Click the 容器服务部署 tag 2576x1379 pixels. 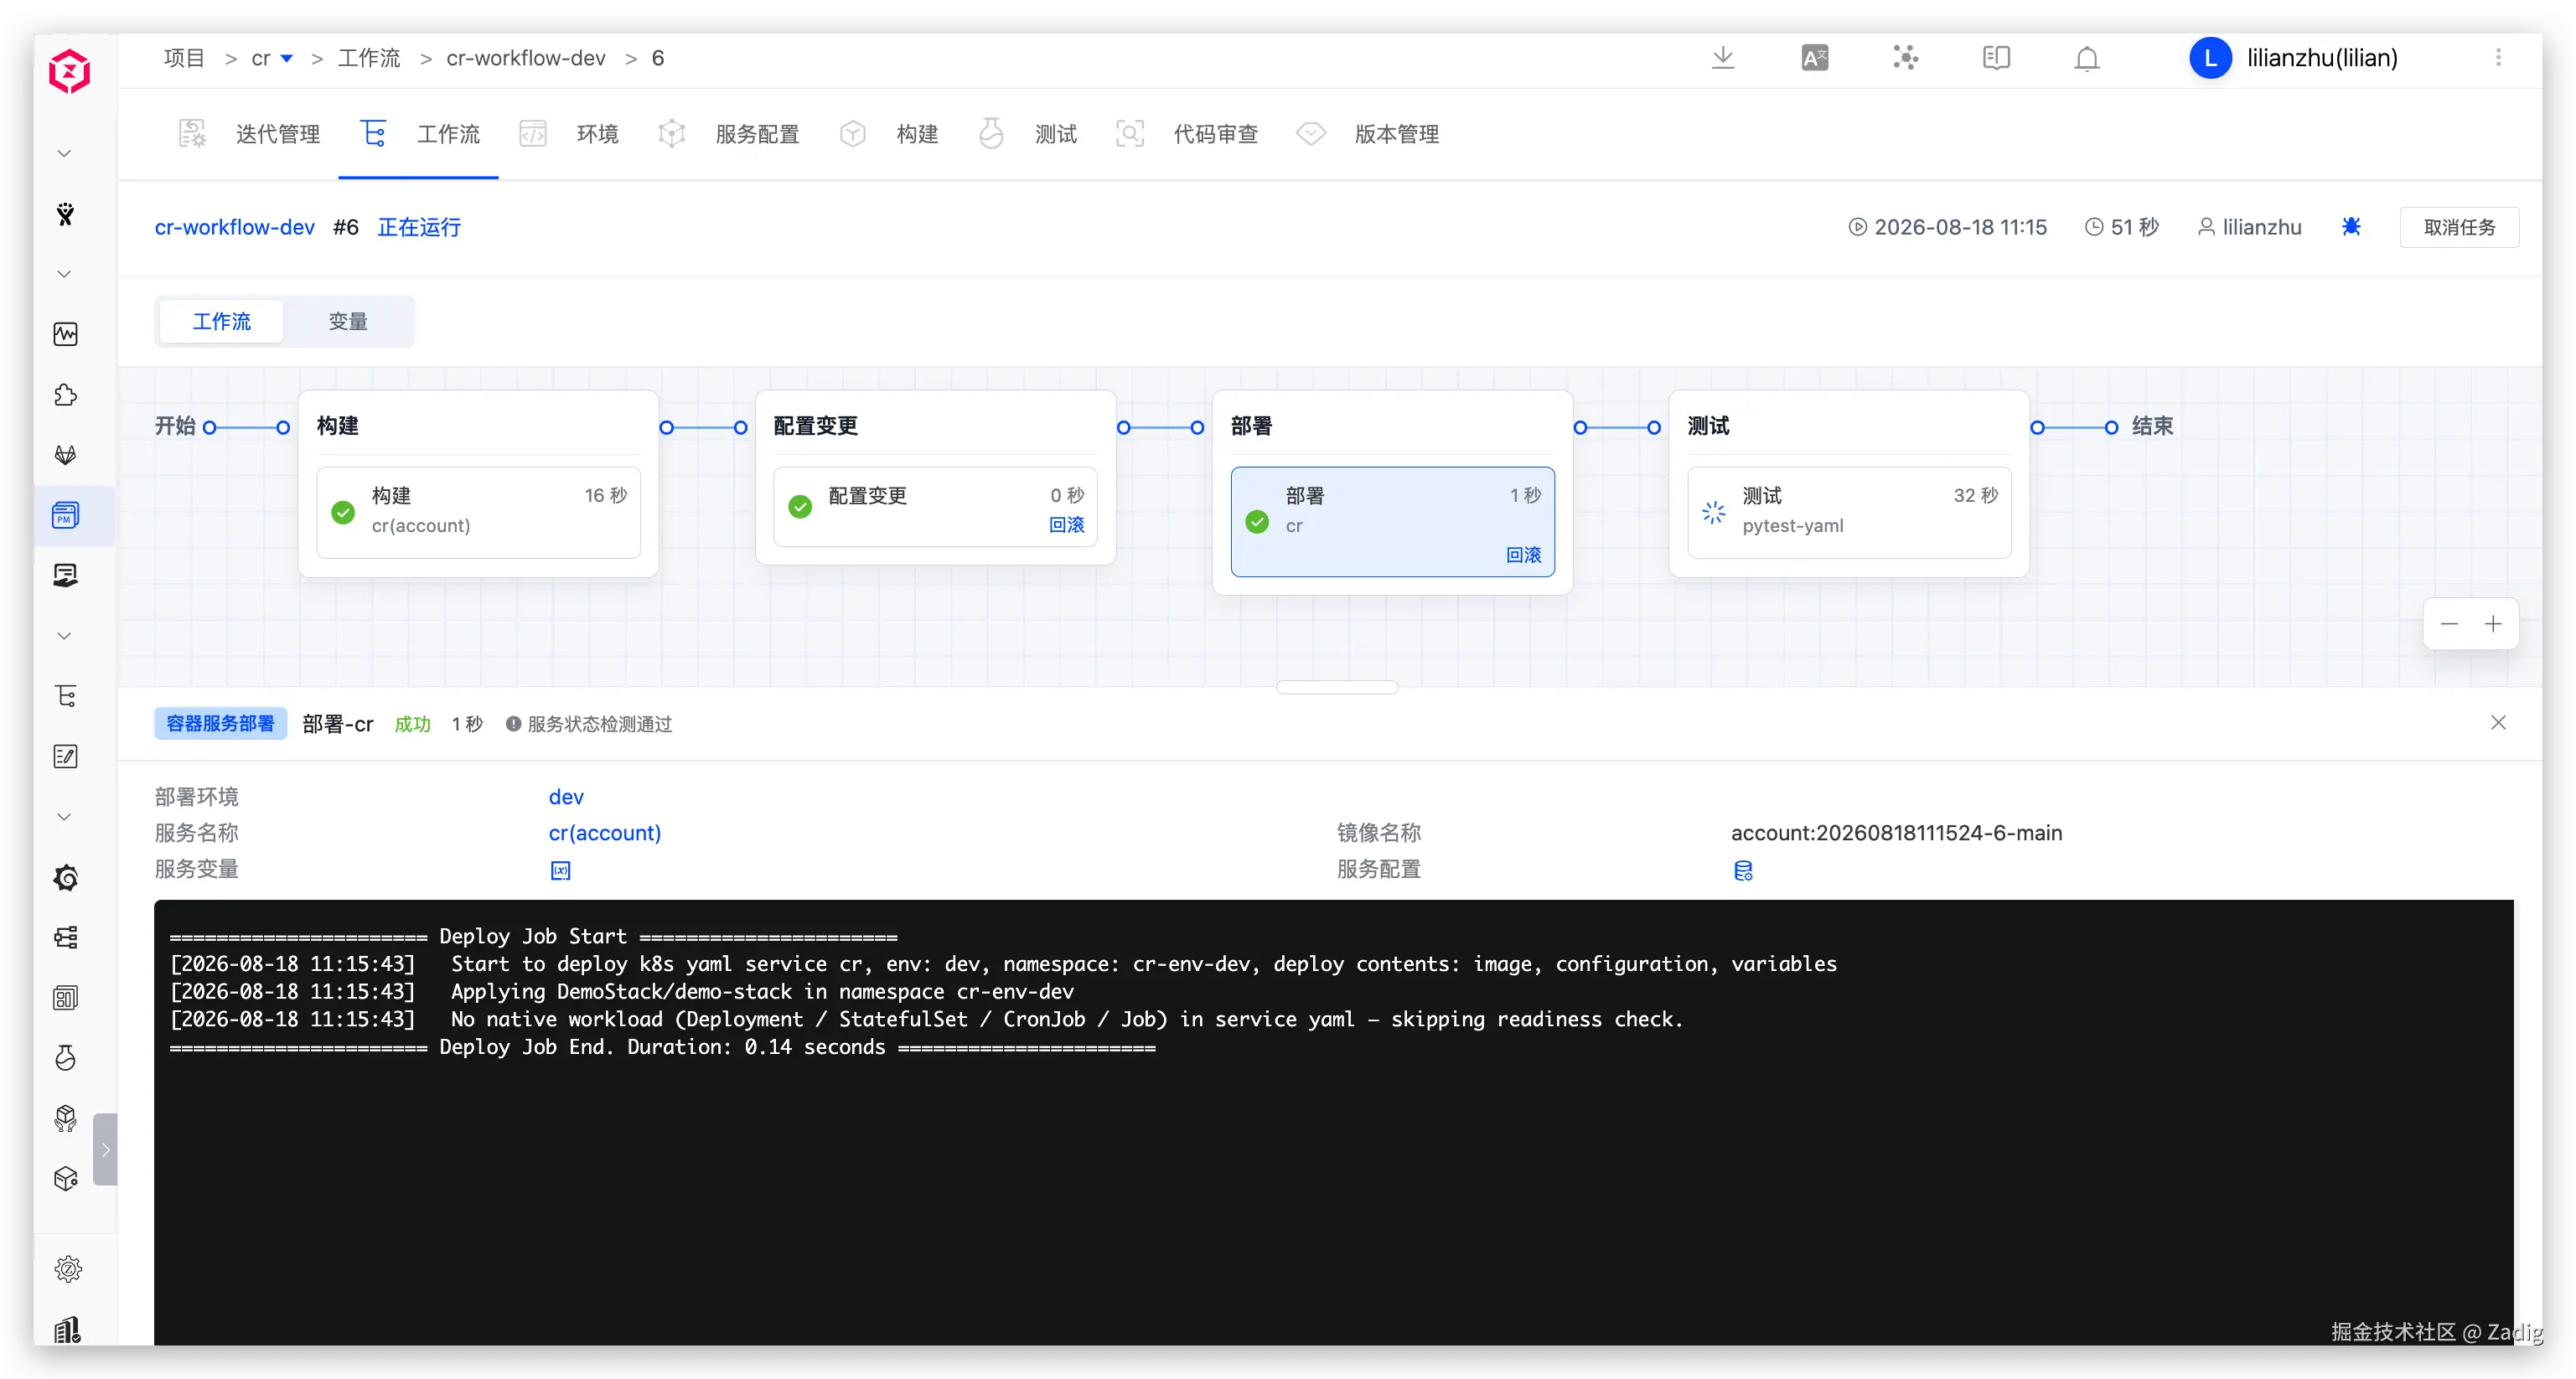click(220, 723)
